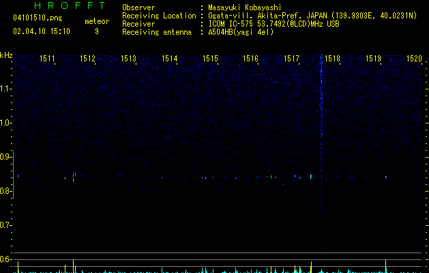Click the tallest yellow level spike near 1512
This screenshot has height=273, width=429.
tap(74, 266)
